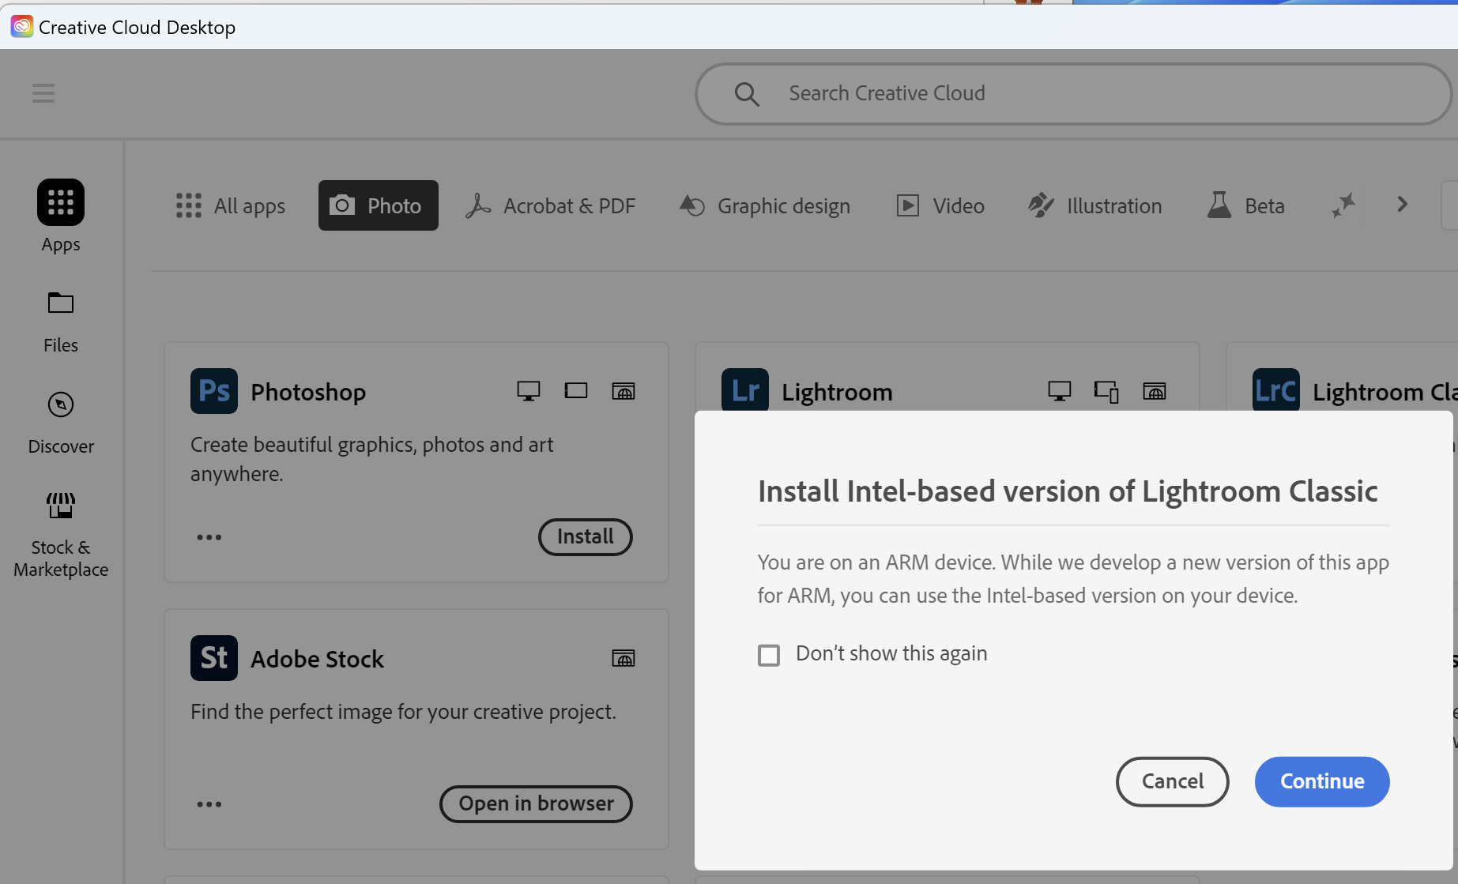Switch to the Graphic design category
Image resolution: width=1458 pixels, height=884 pixels.
coord(763,205)
